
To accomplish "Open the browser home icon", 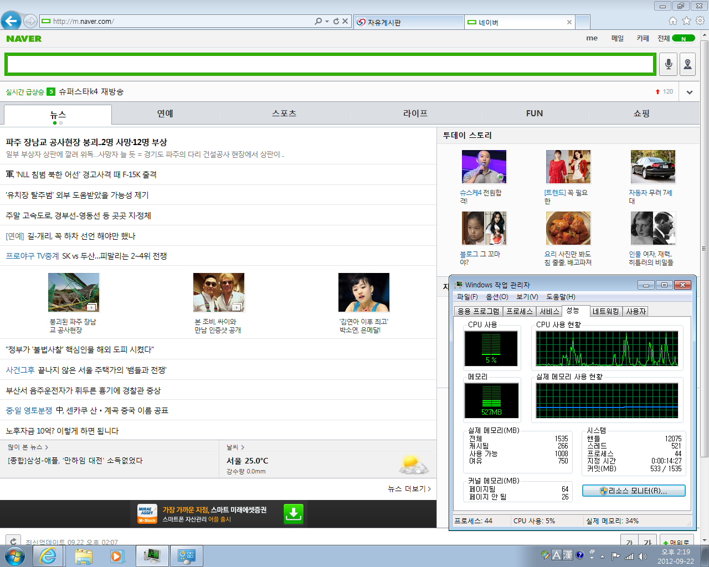I will point(673,20).
